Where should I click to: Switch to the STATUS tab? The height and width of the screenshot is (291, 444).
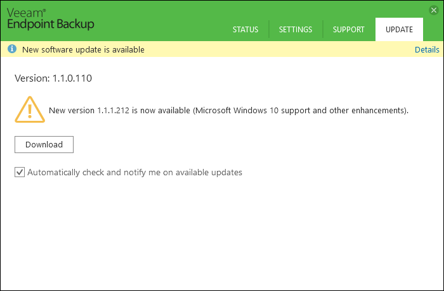[x=245, y=29]
